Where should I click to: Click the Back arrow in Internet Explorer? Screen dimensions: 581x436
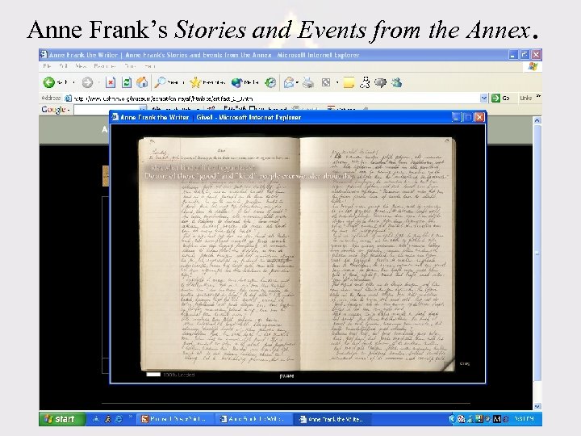[49, 82]
